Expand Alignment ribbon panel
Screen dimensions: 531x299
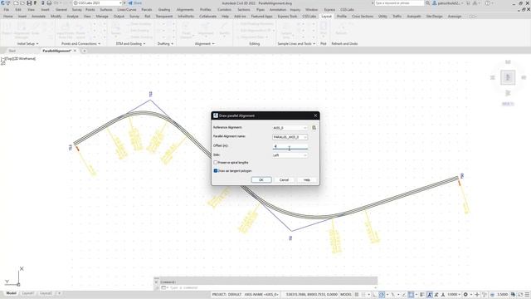[x=205, y=44]
